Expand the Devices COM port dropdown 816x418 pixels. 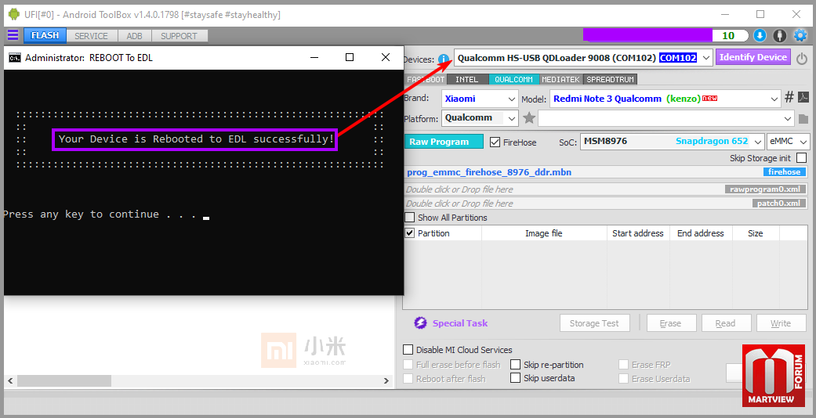pyautogui.click(x=706, y=58)
